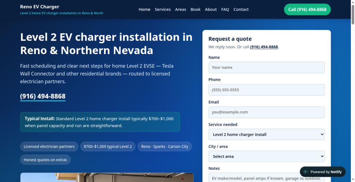The height and width of the screenshot is (182, 355).
Task: Focus the Your name input field
Action: coord(267,68)
